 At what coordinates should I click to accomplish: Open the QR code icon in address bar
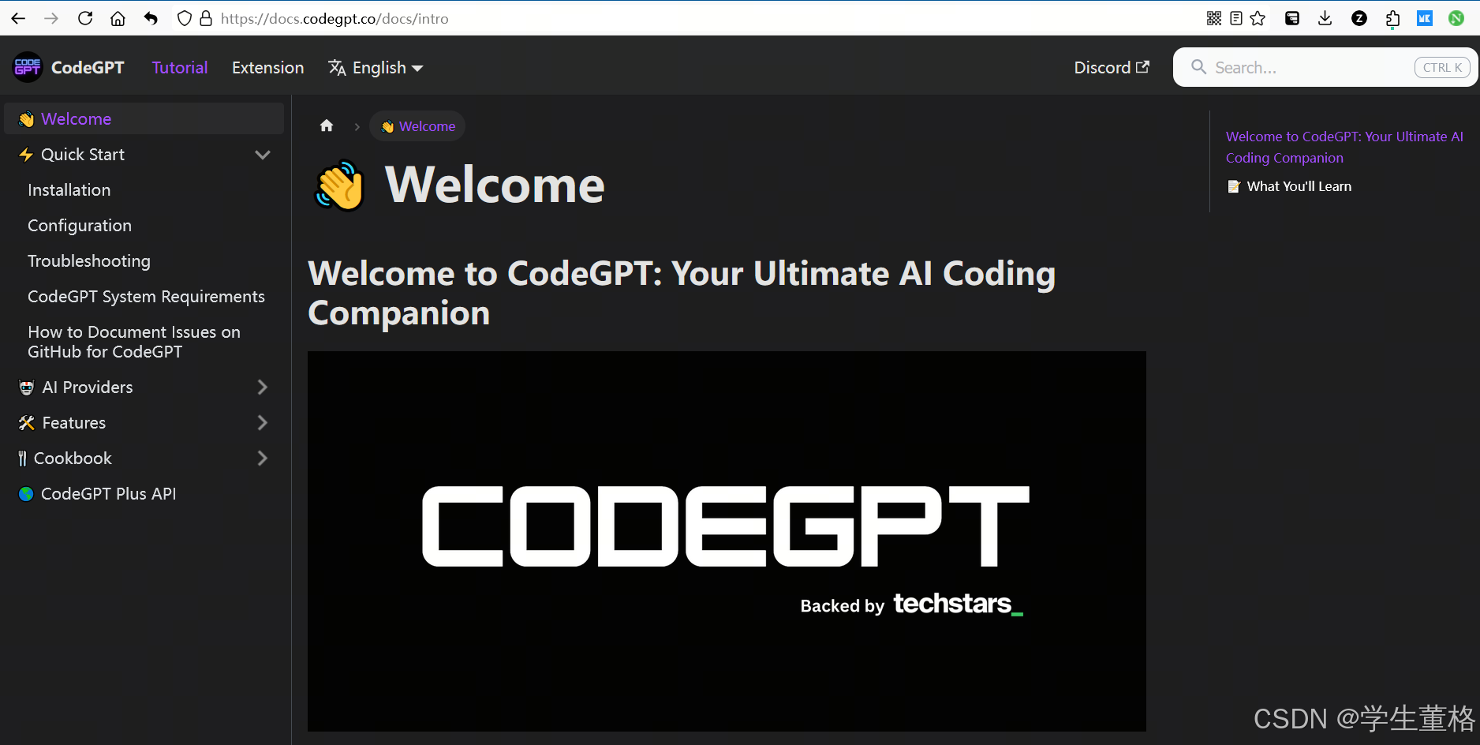(1214, 18)
